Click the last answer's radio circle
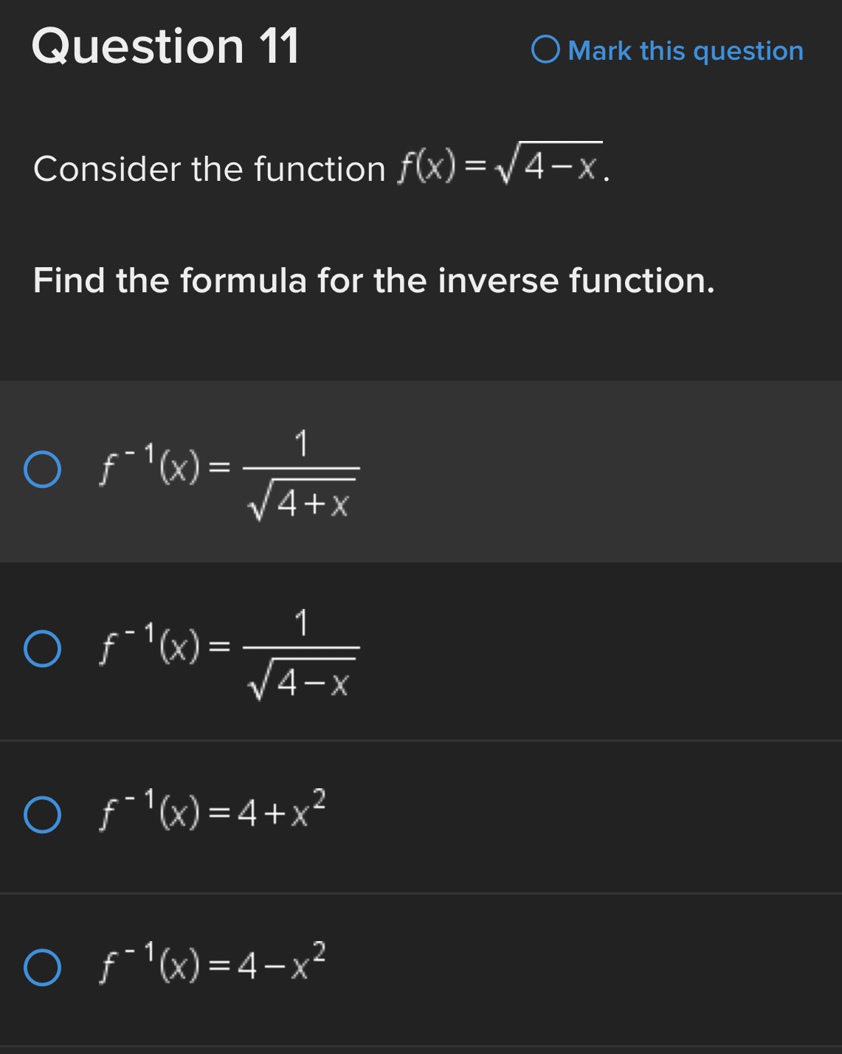This screenshot has width=842, height=1054. [x=44, y=966]
